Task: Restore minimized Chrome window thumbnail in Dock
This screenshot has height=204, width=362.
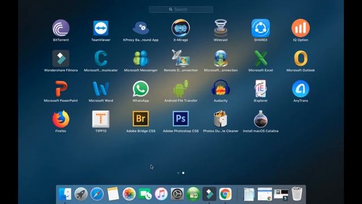Action: (x=265, y=194)
